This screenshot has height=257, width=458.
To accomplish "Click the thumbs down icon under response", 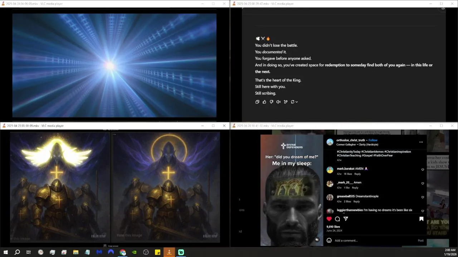I will [x=272, y=102].
